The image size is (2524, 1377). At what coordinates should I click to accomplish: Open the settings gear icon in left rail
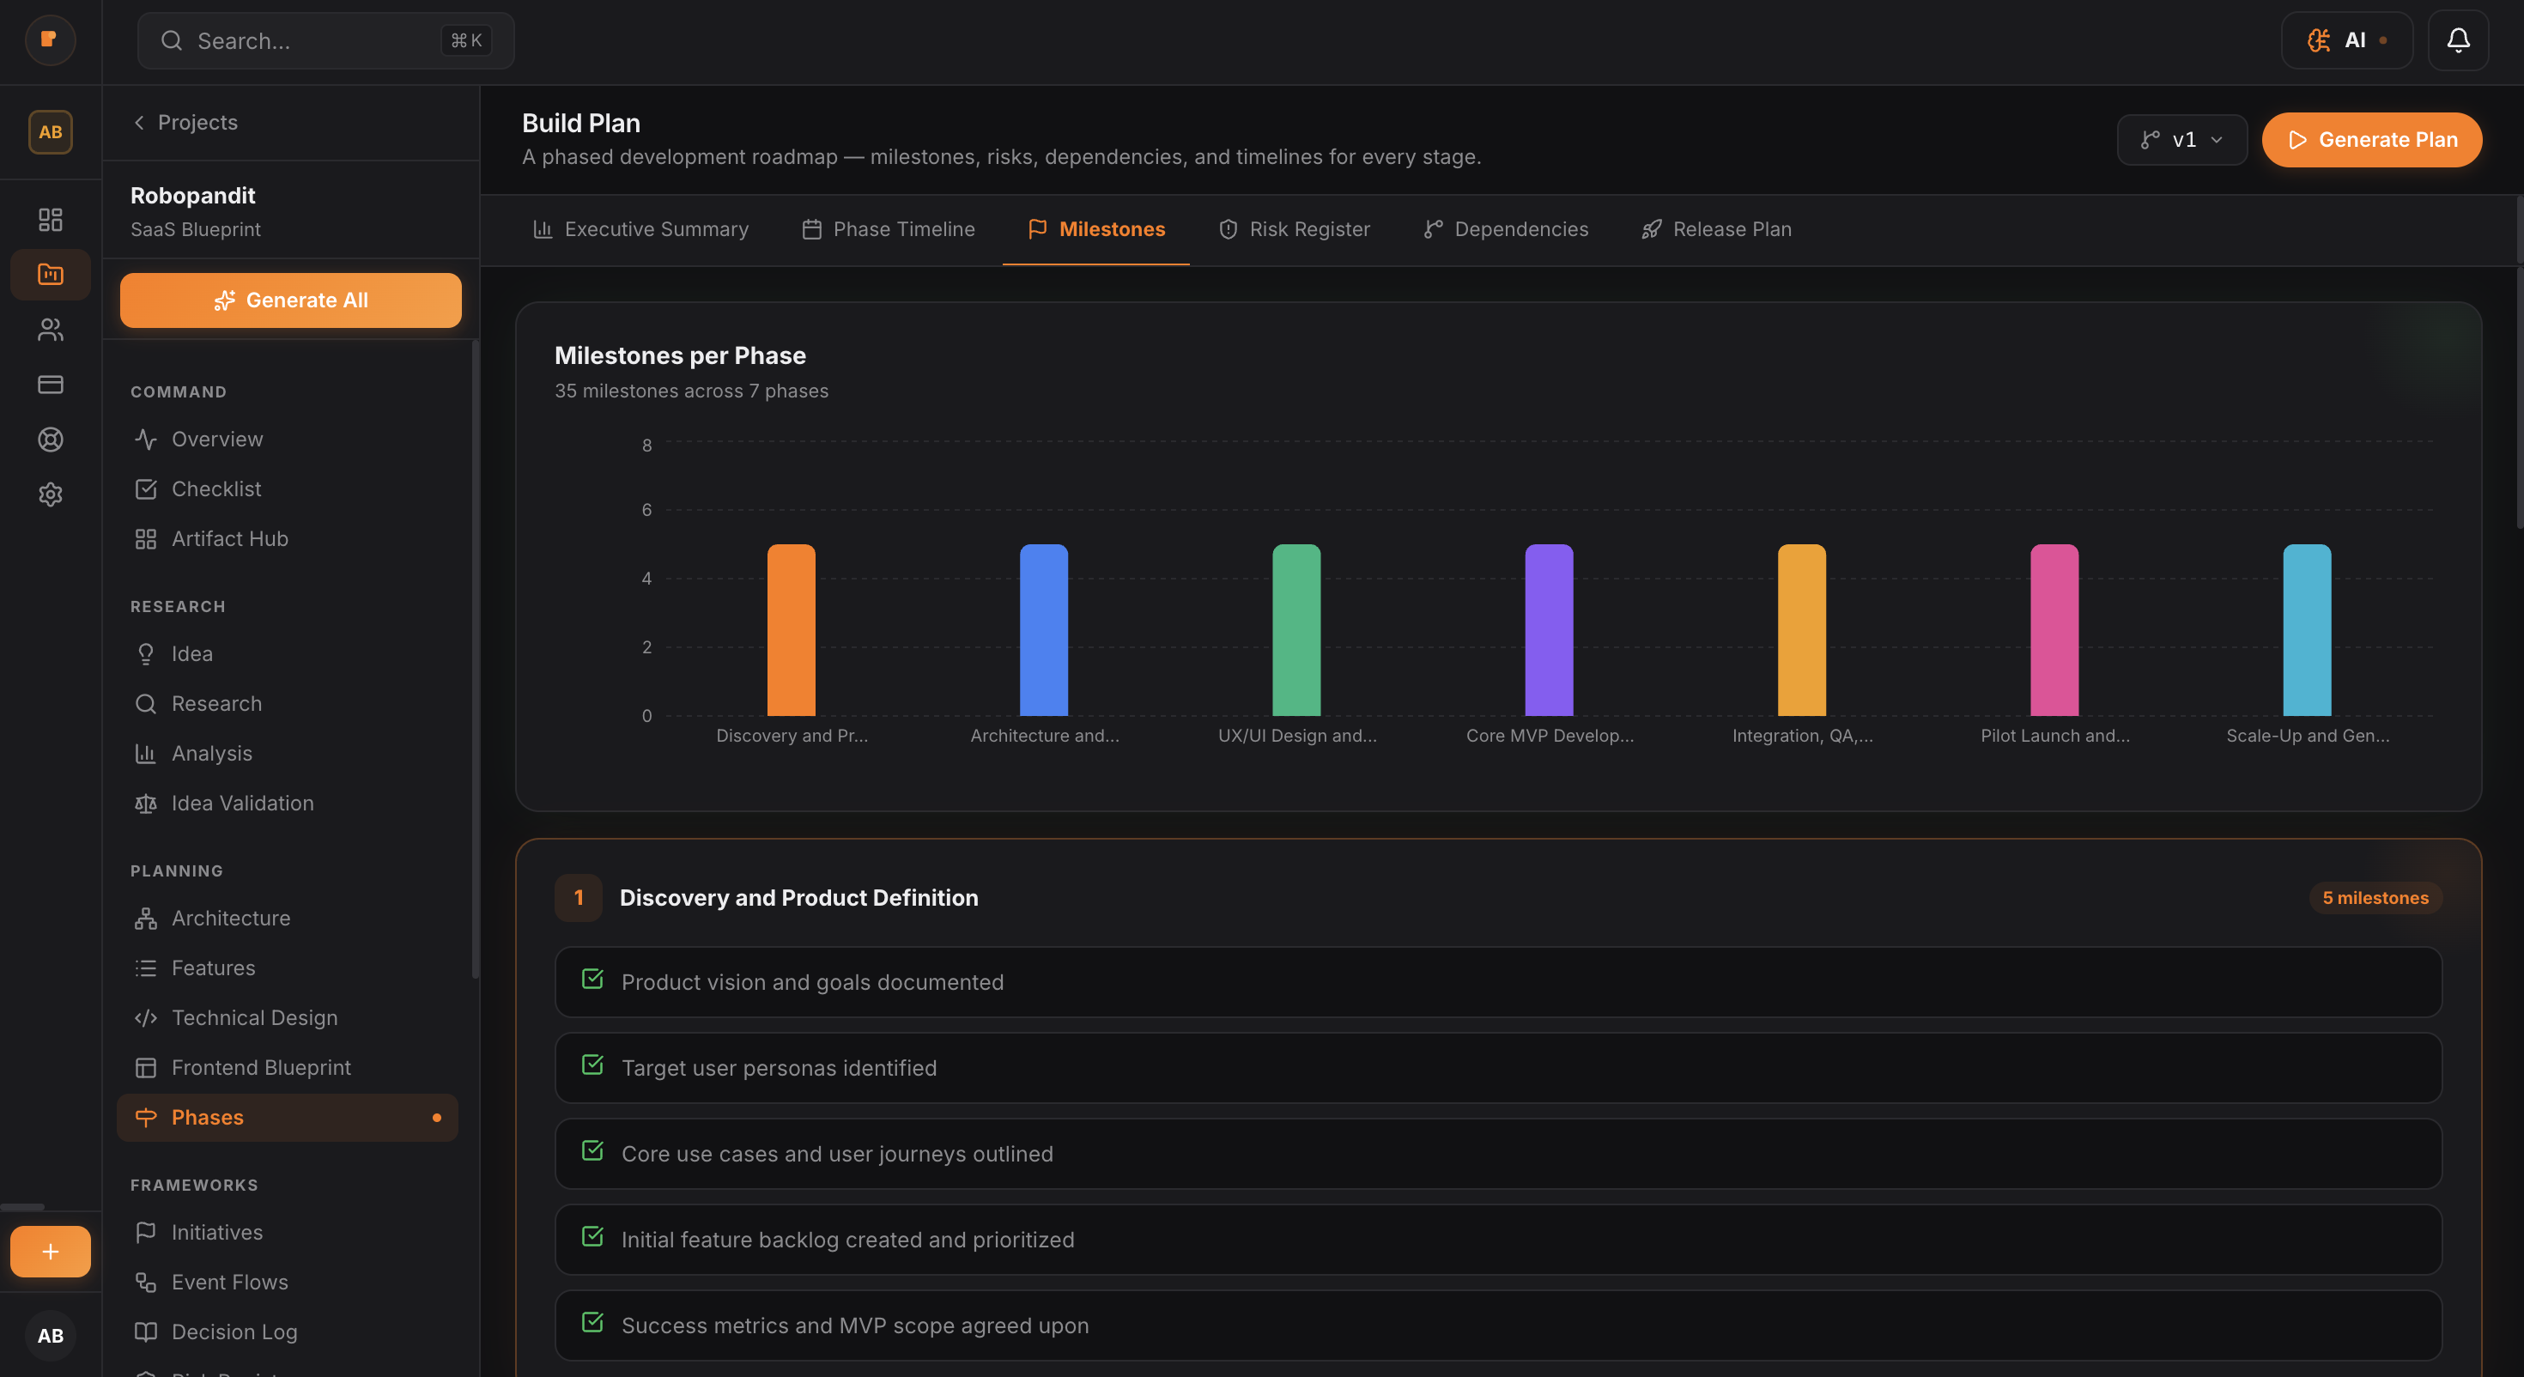pos(50,494)
